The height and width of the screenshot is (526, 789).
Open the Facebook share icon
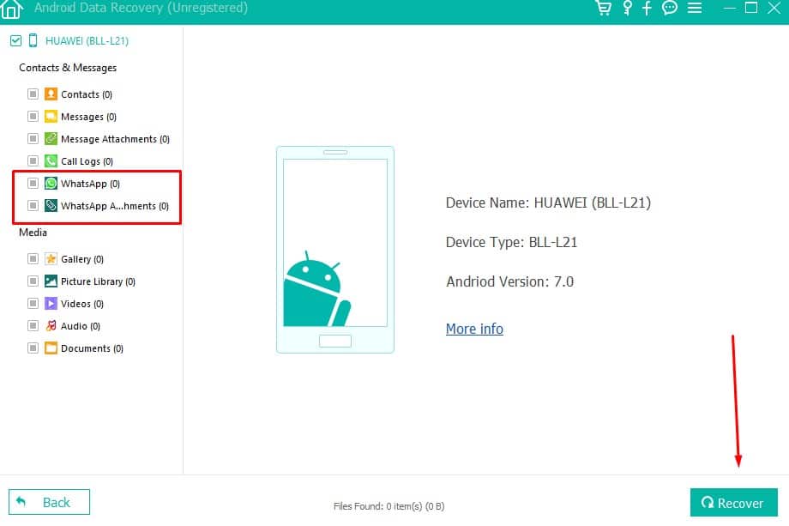pyautogui.click(x=647, y=8)
